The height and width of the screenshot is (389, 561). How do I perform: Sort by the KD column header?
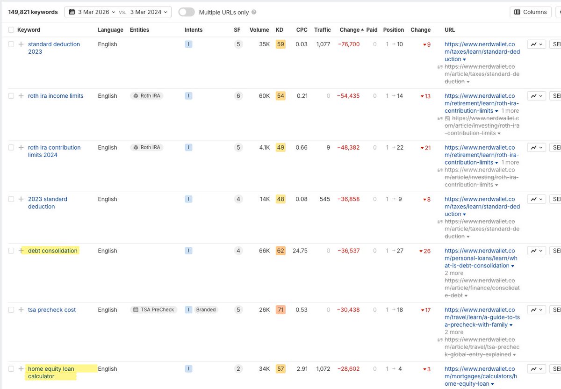click(x=280, y=30)
